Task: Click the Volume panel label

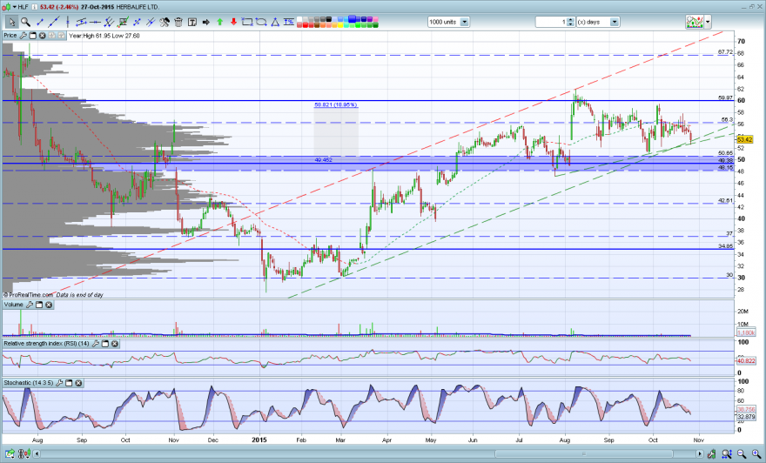Action: tap(14, 305)
